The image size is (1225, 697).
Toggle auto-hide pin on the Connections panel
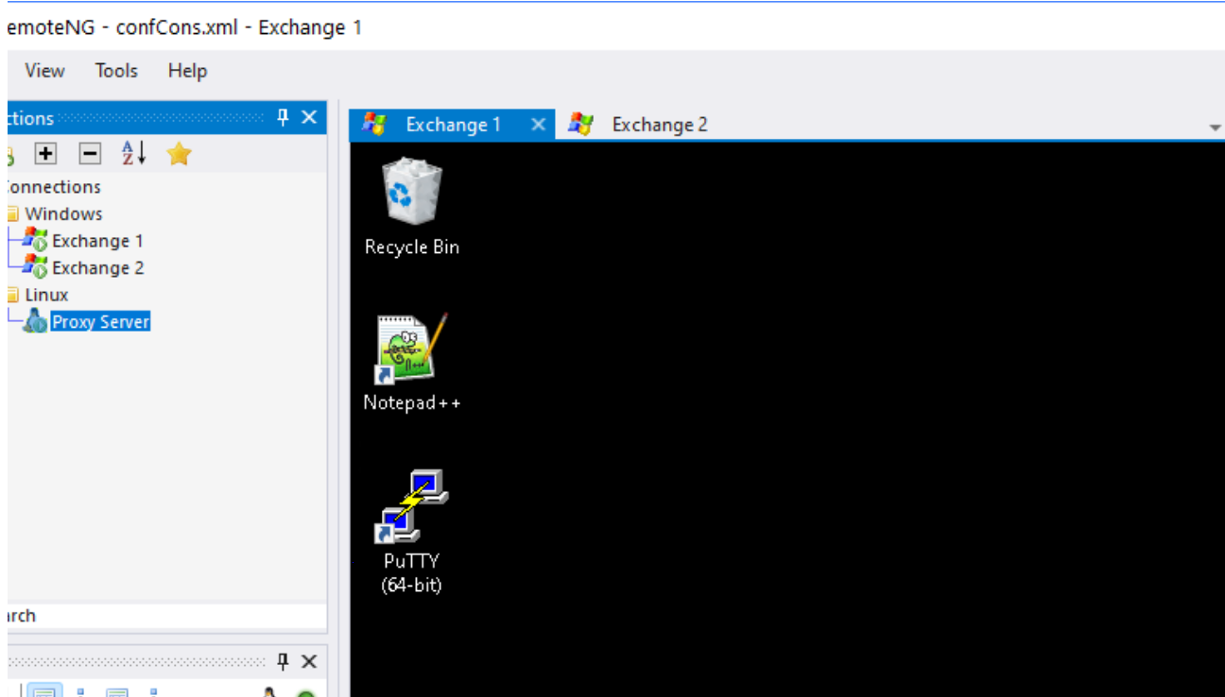click(282, 116)
